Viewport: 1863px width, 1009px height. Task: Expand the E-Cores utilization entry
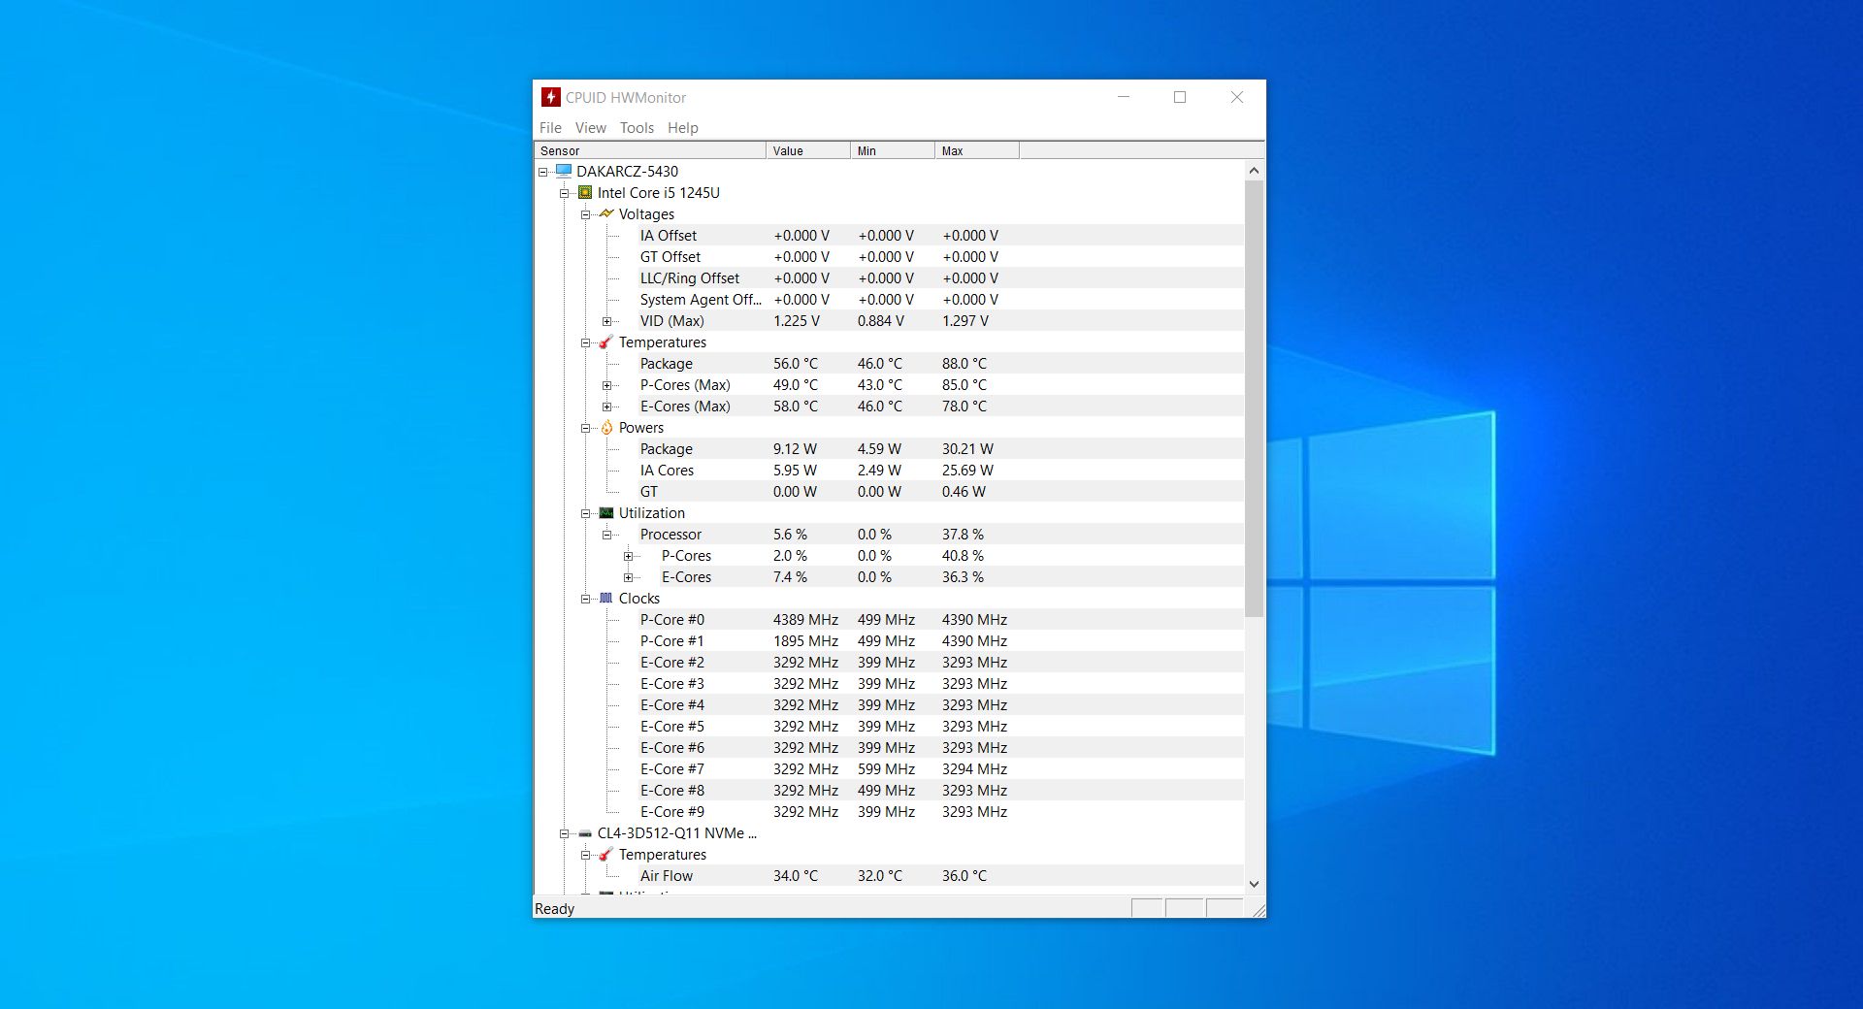point(629,577)
